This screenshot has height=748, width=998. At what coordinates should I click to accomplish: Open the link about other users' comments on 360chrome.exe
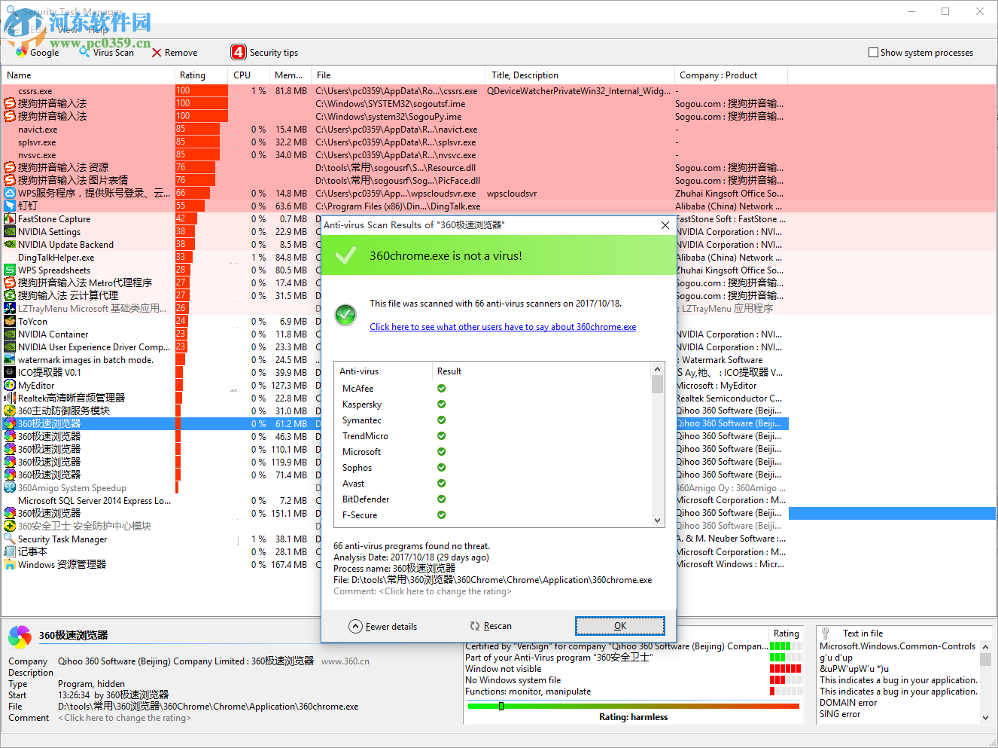point(502,326)
